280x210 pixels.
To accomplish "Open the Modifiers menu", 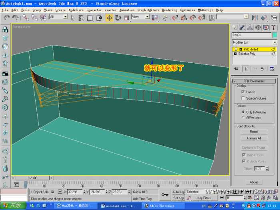I will pyautogui.click(x=76, y=10).
